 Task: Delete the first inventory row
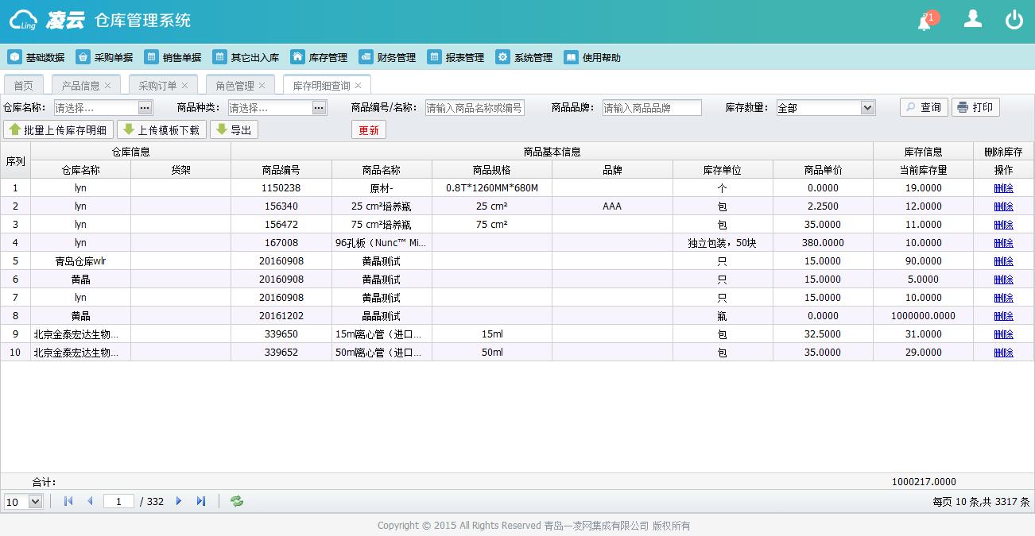coord(1003,188)
